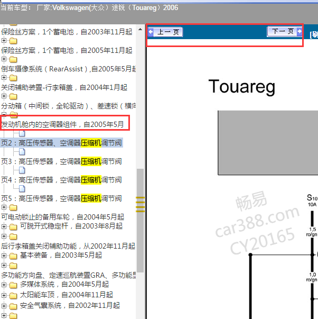Select 多功能方向盘、定速巡航装置GRA label

pyautogui.click(x=69, y=275)
